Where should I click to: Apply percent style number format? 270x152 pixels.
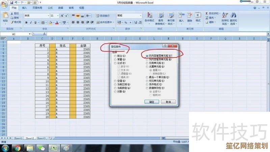click(126, 23)
